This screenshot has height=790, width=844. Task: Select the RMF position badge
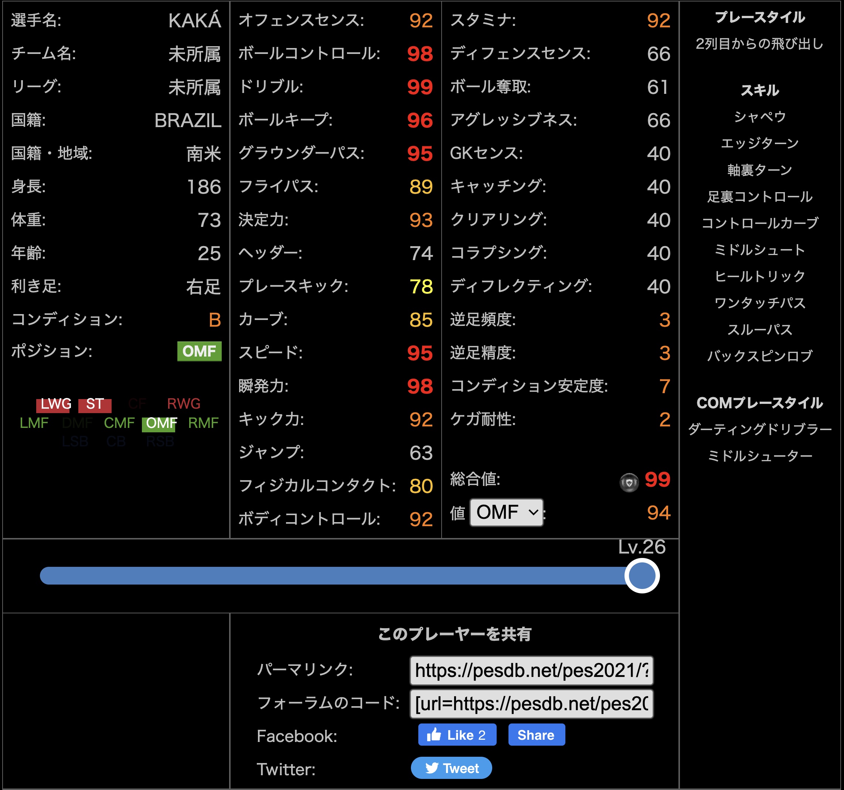pos(204,423)
